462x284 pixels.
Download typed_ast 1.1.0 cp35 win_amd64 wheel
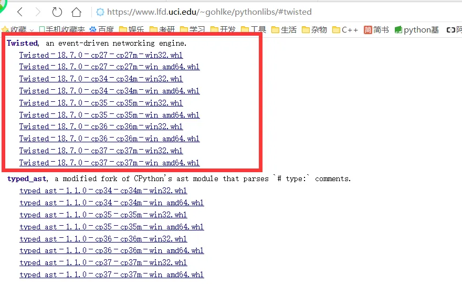point(112,227)
